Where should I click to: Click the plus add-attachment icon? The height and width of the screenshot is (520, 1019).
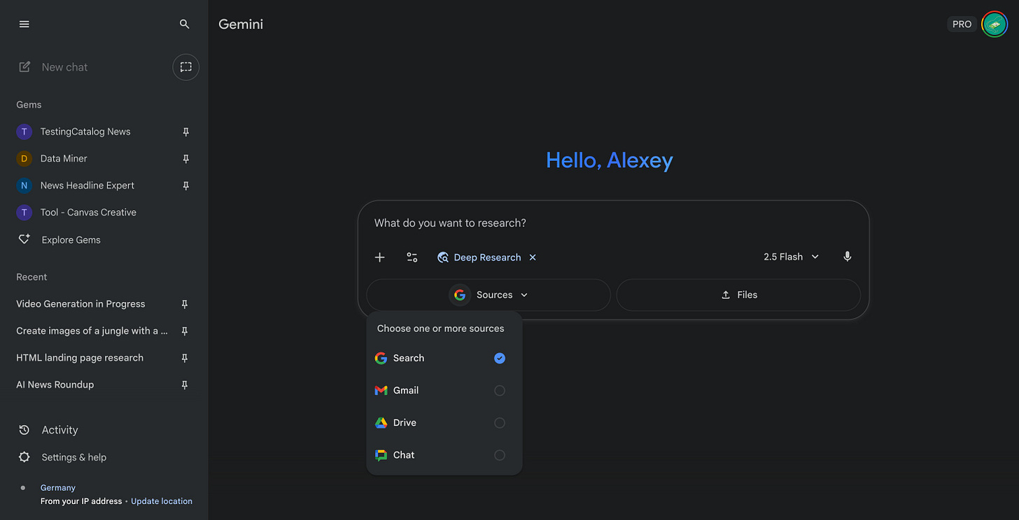(x=380, y=257)
